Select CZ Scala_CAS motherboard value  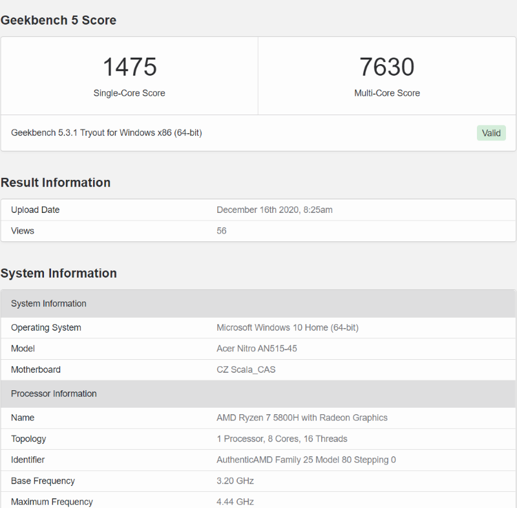tap(246, 370)
